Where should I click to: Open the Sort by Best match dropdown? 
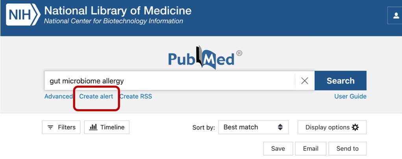pyautogui.click(x=253, y=127)
